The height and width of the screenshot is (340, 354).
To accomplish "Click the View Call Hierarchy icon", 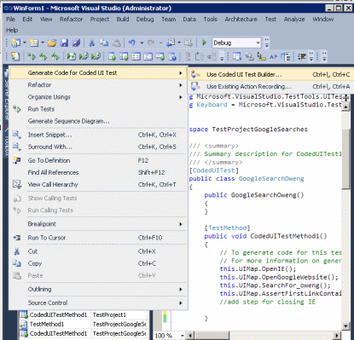I will (17, 185).
